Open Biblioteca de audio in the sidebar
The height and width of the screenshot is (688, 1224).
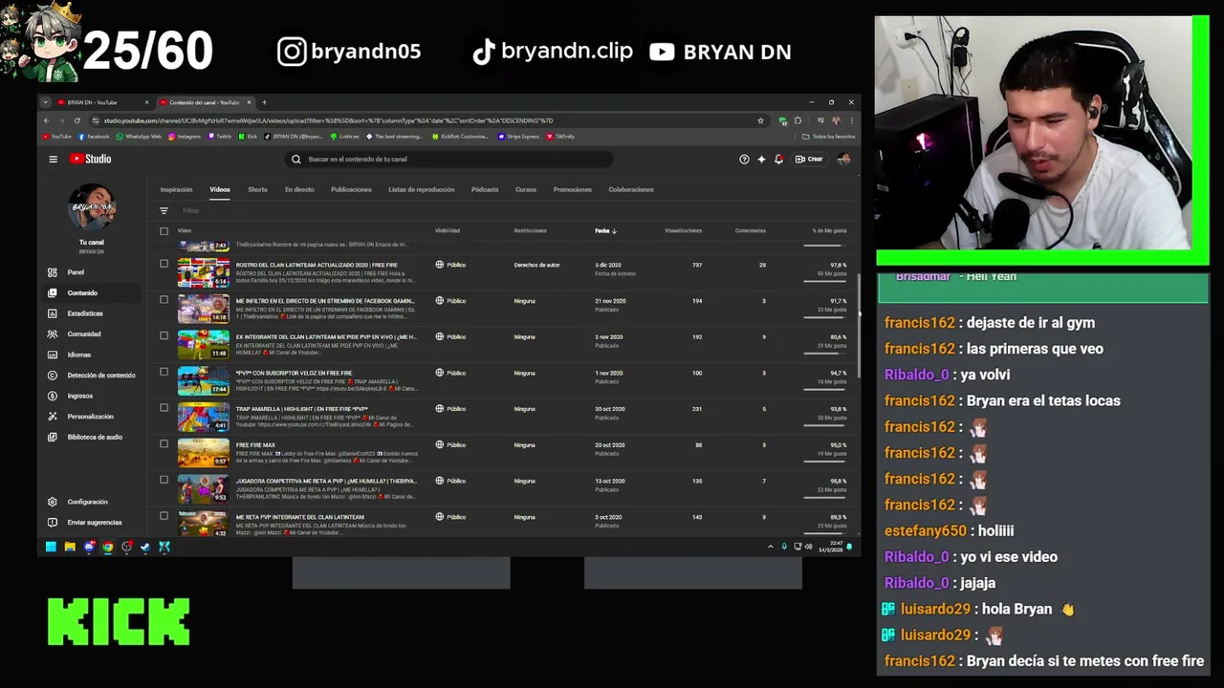point(95,437)
